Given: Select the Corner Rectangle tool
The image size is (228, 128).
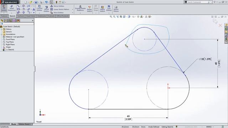Looking at the screenshot, I should [19, 9].
